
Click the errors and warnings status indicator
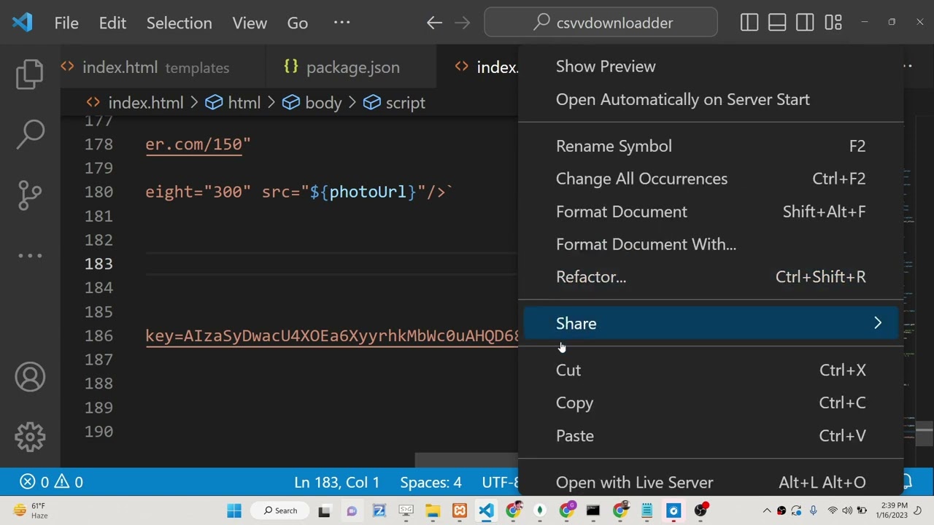click(51, 482)
